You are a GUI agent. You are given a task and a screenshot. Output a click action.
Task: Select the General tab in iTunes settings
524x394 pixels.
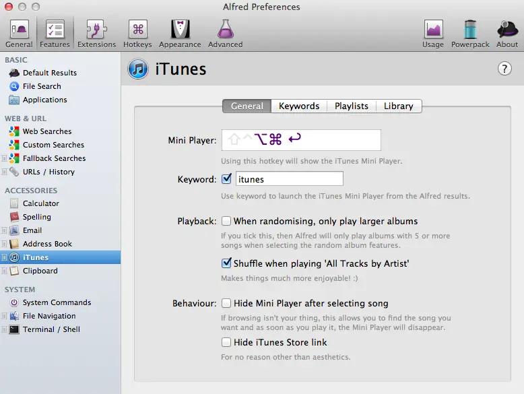click(x=247, y=106)
